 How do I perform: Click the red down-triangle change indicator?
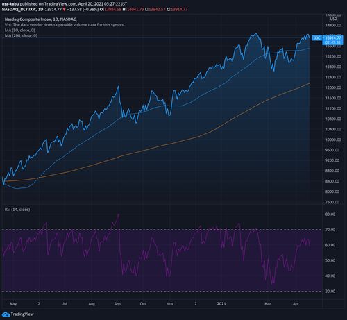[64, 10]
